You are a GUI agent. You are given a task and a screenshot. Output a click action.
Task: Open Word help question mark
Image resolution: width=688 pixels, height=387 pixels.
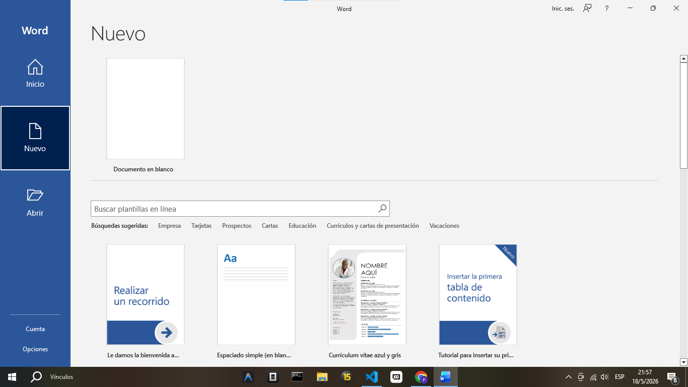tap(607, 9)
